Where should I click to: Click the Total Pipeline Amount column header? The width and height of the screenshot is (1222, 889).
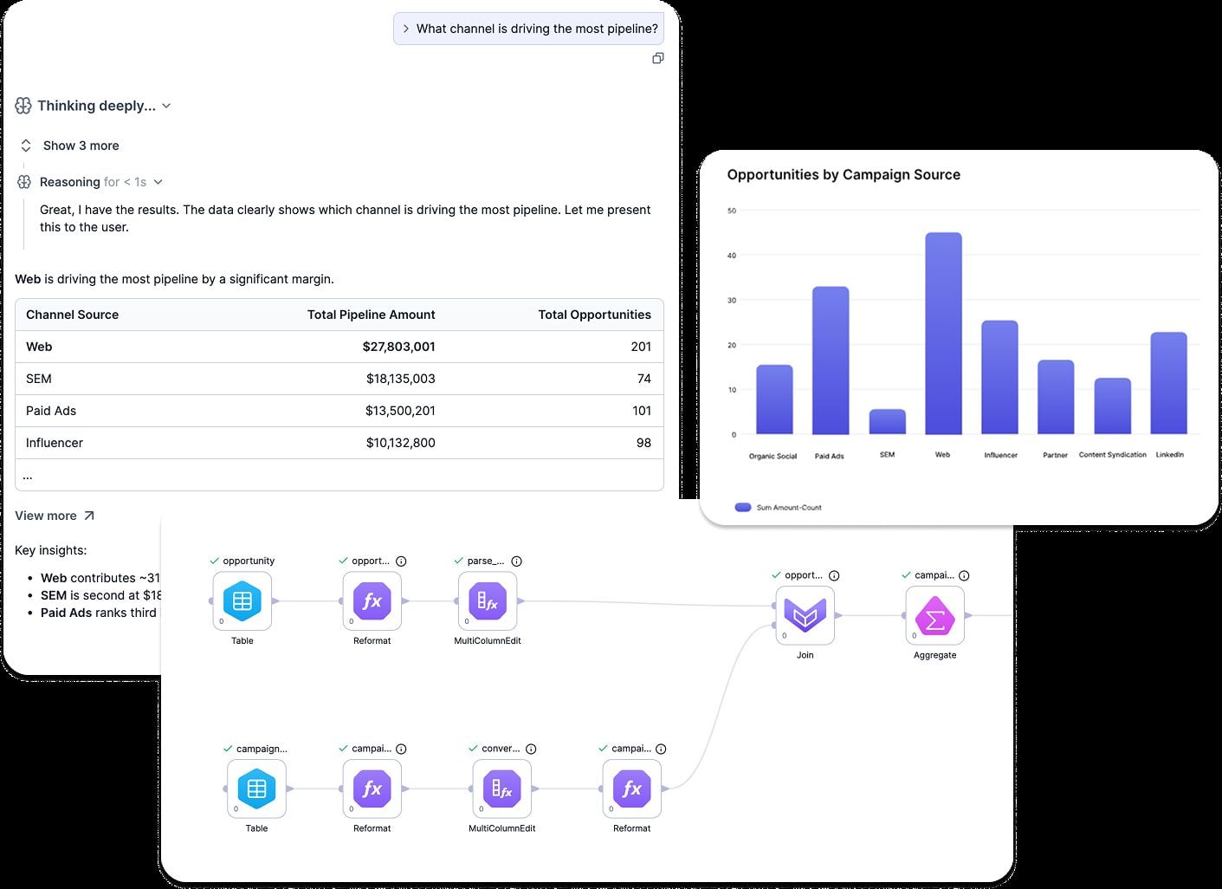tap(372, 315)
